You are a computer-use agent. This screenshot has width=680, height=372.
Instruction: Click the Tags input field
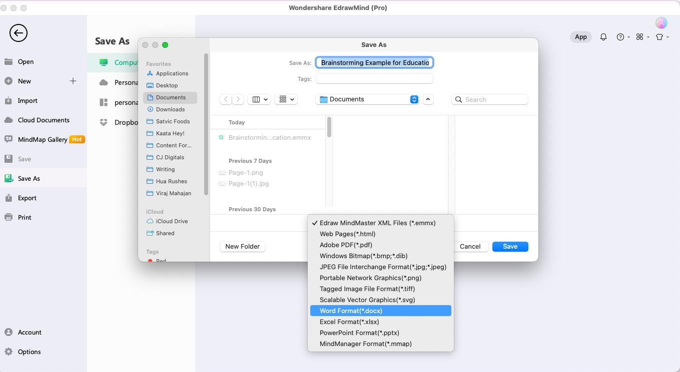(375, 79)
